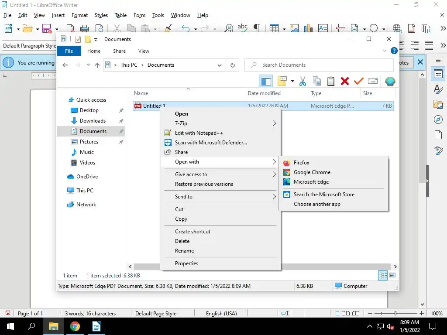
Task: Click the Rename icon in the Explorer toolbar
Action: click(373, 82)
